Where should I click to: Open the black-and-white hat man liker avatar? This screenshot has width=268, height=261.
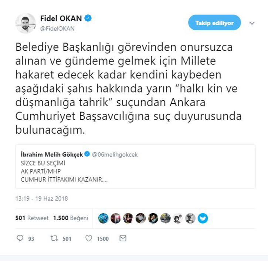pos(190,218)
